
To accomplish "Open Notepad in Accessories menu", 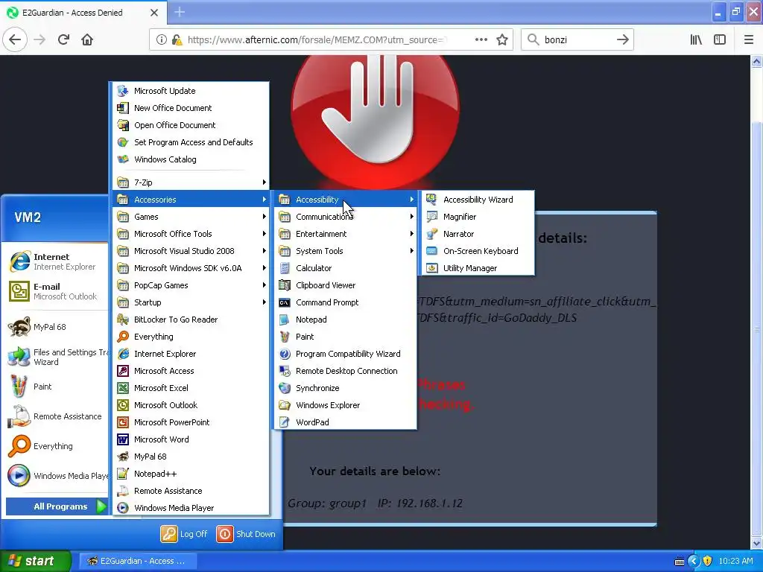I will [345, 320].
